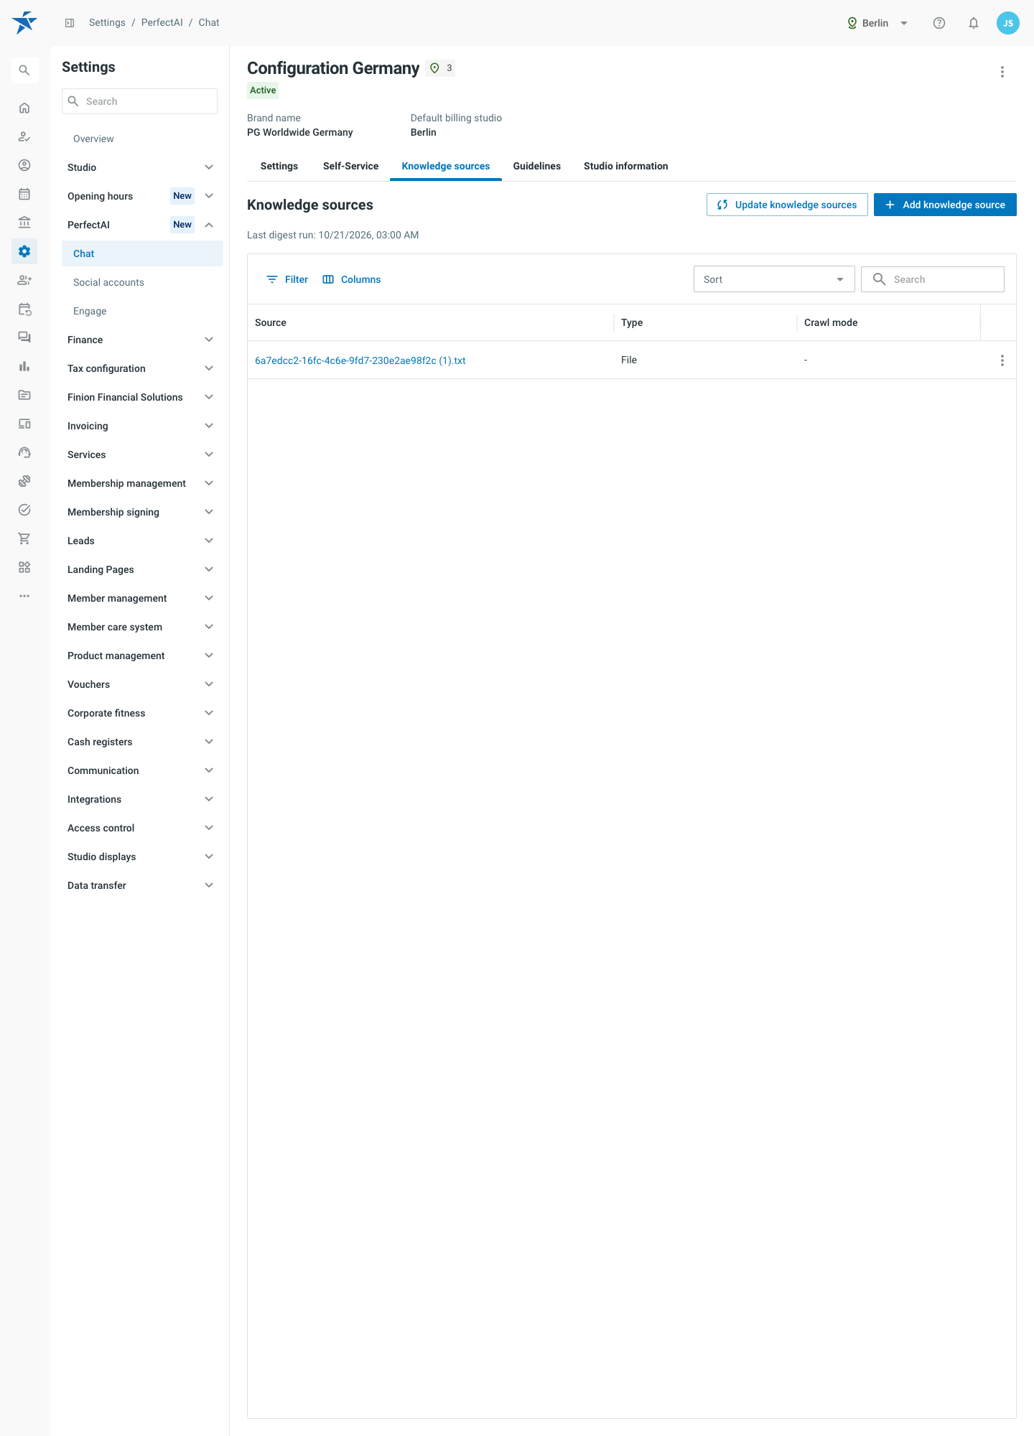This screenshot has width=1034, height=1436.
Task: Focus the Settings sidebar search field
Action: click(139, 101)
